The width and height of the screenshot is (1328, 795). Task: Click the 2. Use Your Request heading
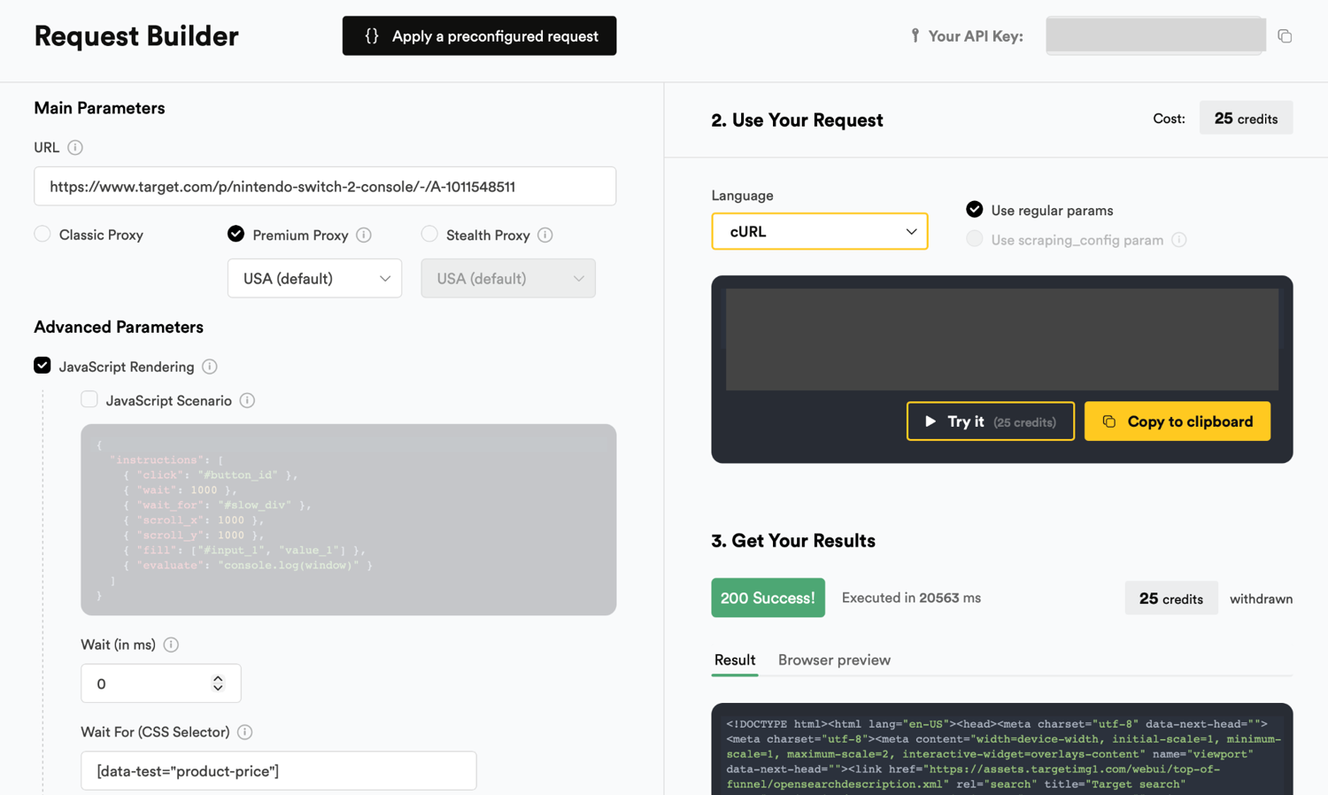tap(797, 120)
